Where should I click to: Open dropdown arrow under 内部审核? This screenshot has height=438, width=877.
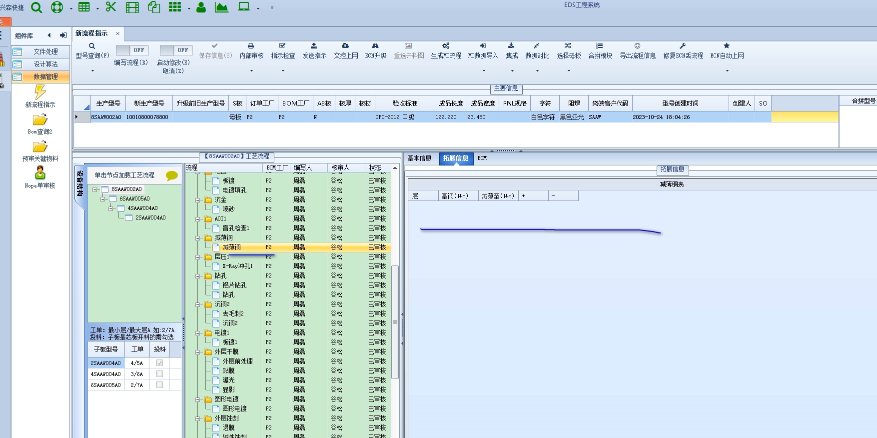click(251, 71)
